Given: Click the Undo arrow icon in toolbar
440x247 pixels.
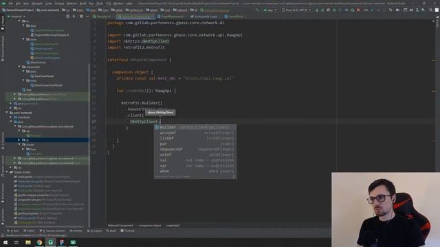Looking at the screenshot, I should (390, 10).
